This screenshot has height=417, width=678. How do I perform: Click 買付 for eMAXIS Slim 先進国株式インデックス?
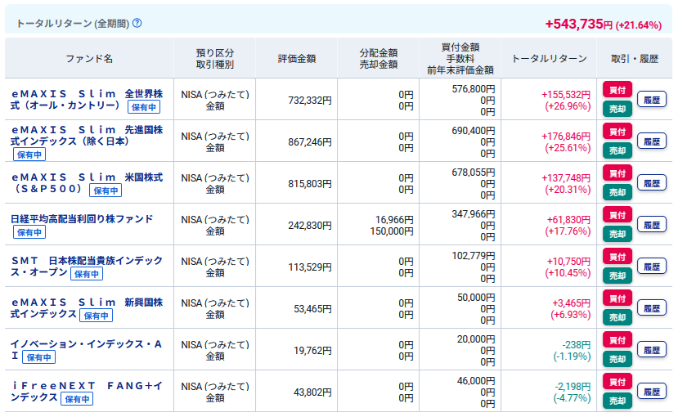tap(617, 132)
